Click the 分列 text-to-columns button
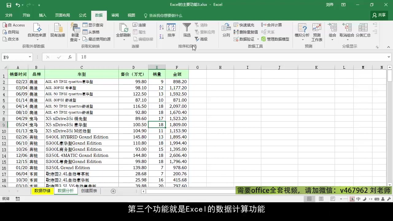 pyautogui.click(x=226, y=30)
